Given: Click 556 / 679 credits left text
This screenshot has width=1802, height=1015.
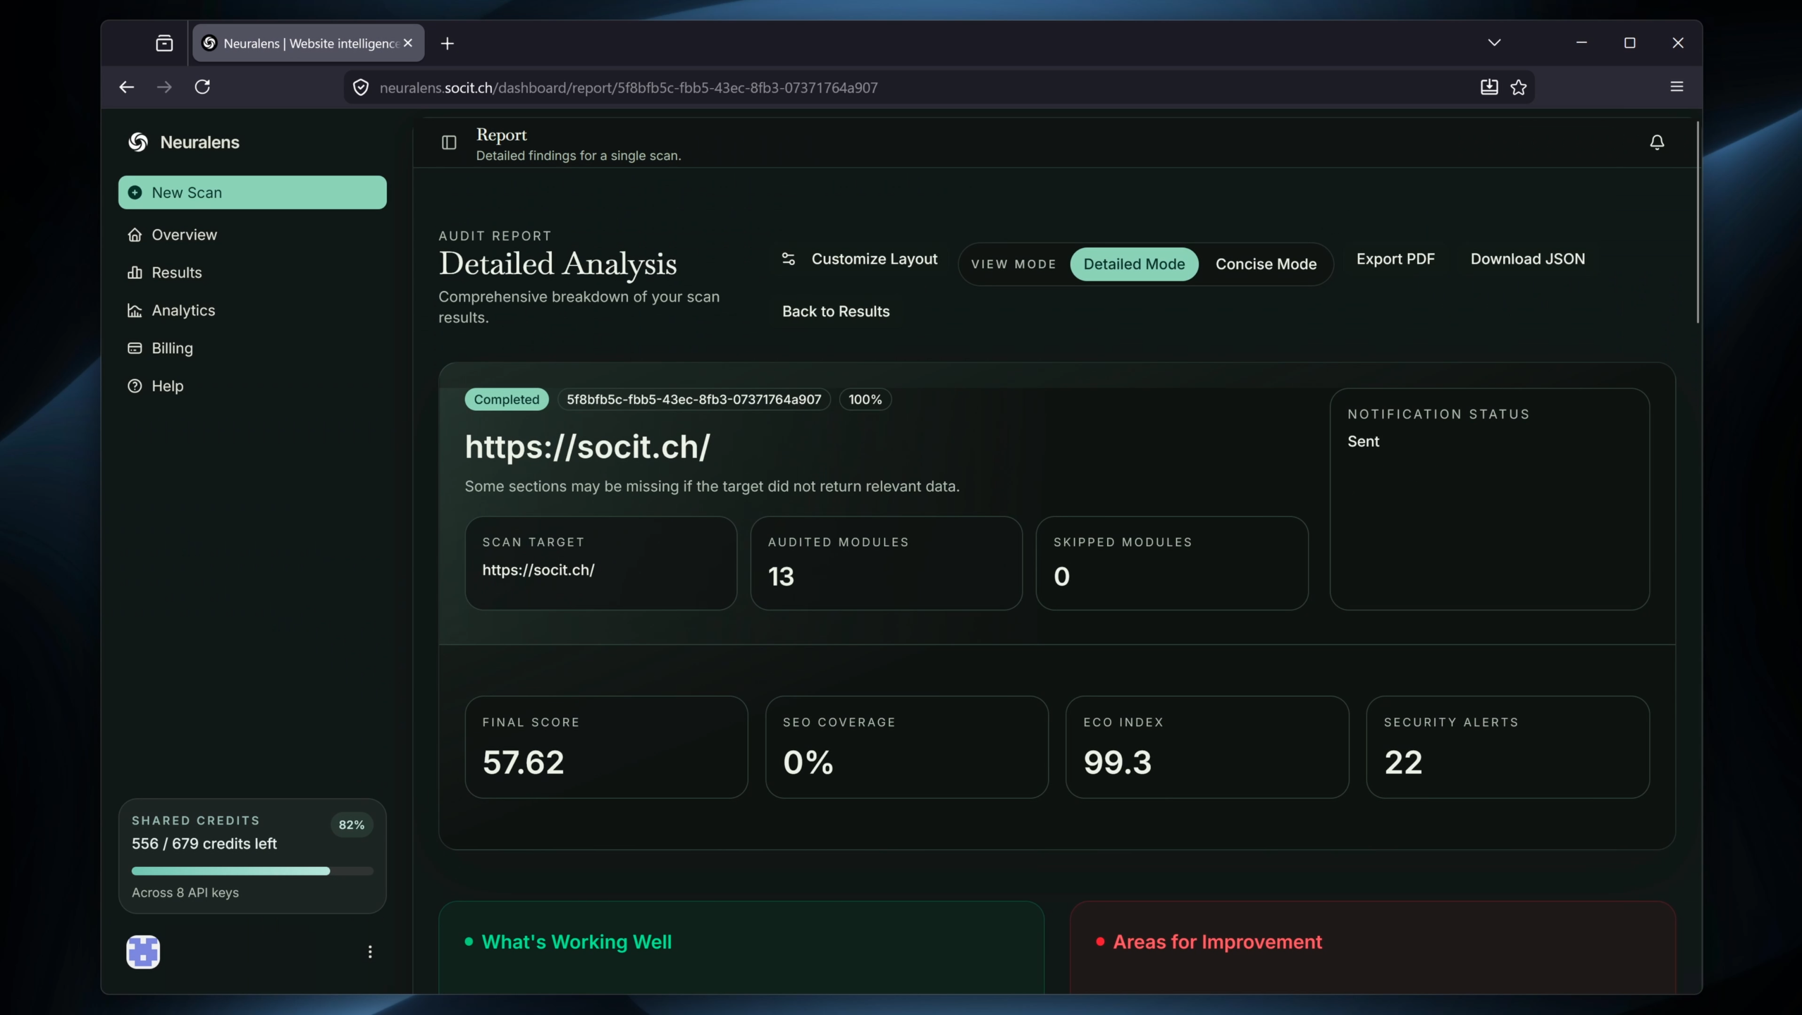Looking at the screenshot, I should 204,844.
